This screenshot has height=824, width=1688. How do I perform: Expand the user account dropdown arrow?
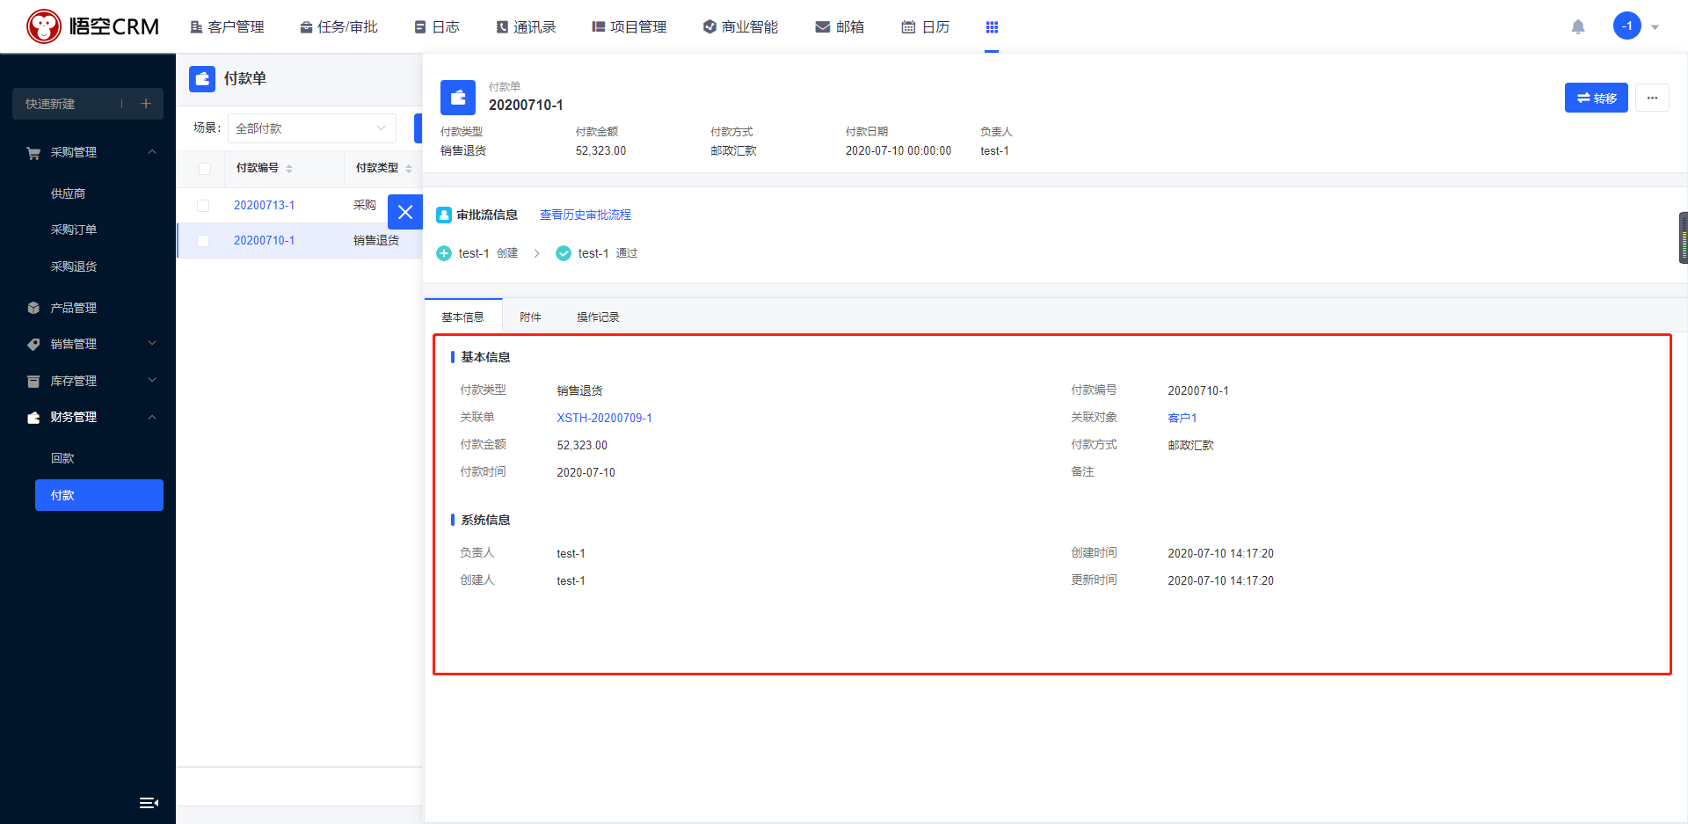(x=1655, y=27)
